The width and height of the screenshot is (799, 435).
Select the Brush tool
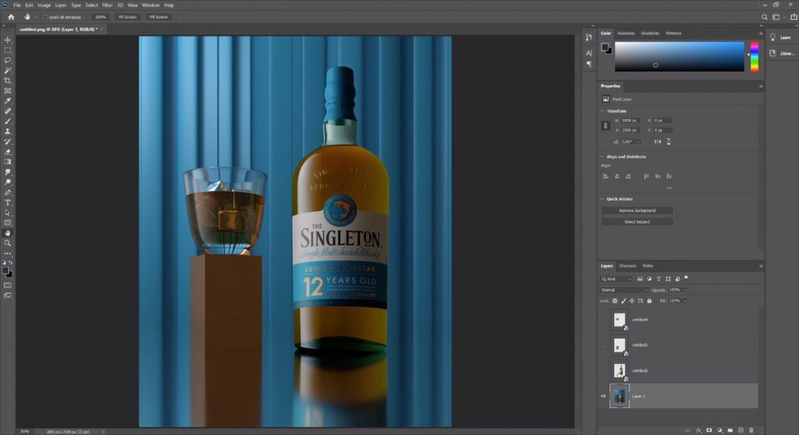[7, 121]
